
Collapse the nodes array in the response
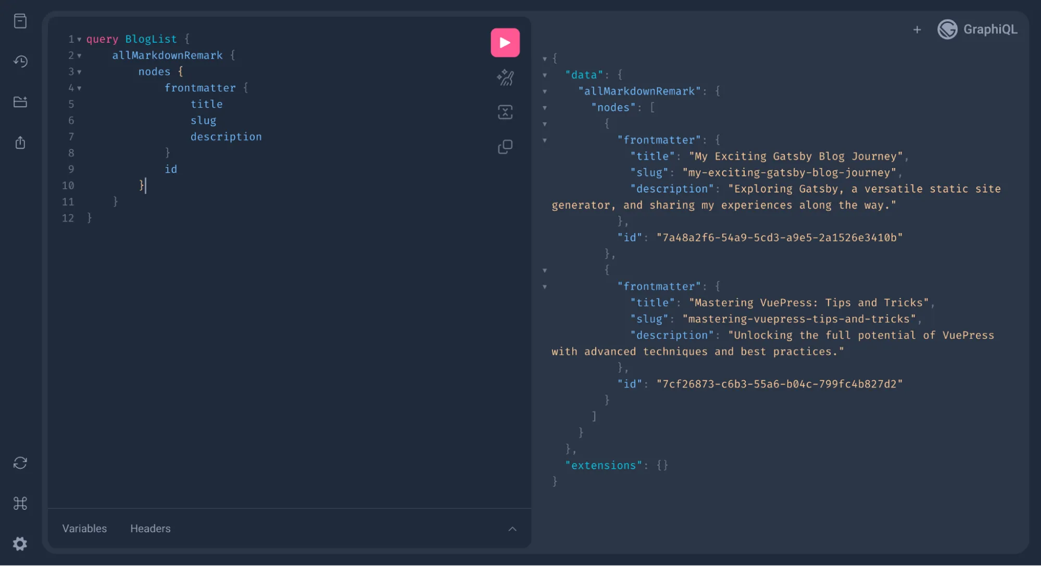tap(545, 107)
